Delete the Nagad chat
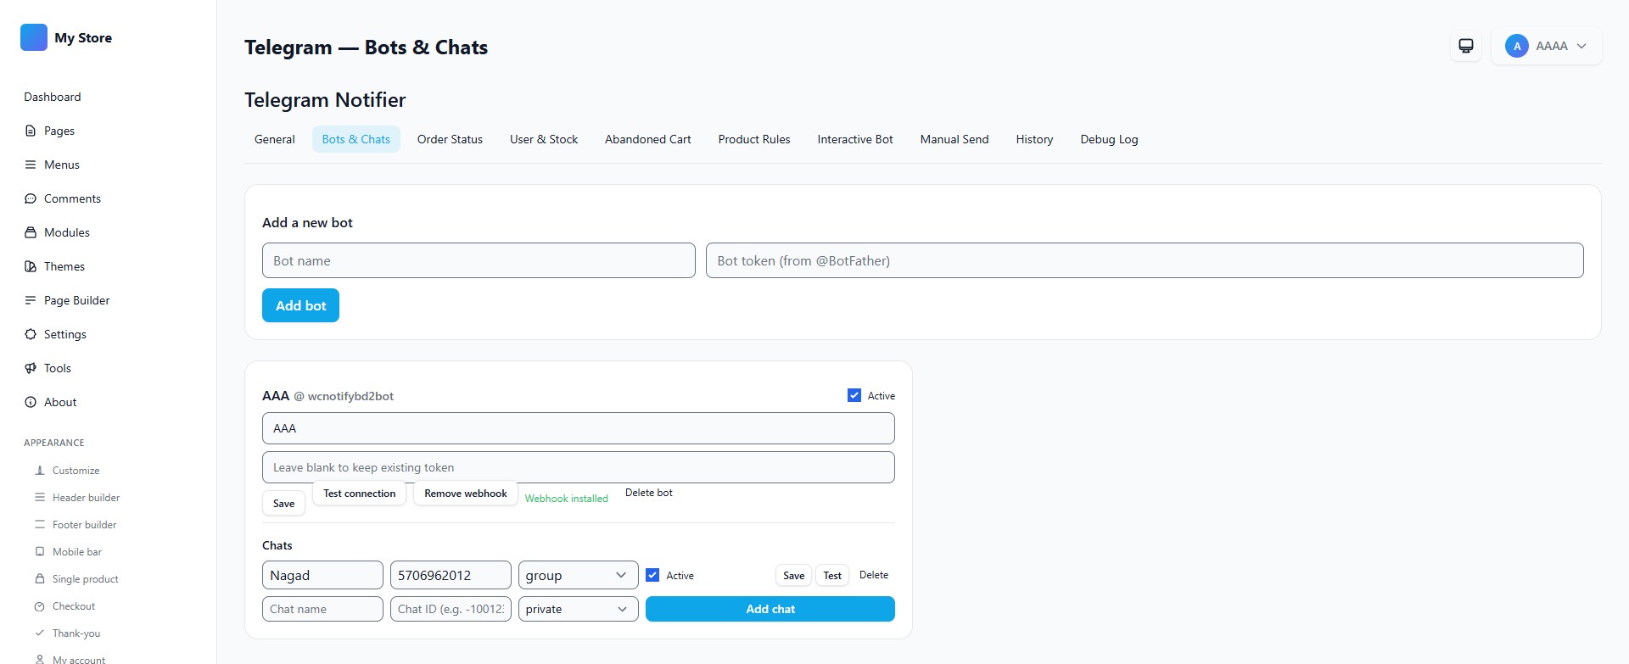 click(874, 575)
